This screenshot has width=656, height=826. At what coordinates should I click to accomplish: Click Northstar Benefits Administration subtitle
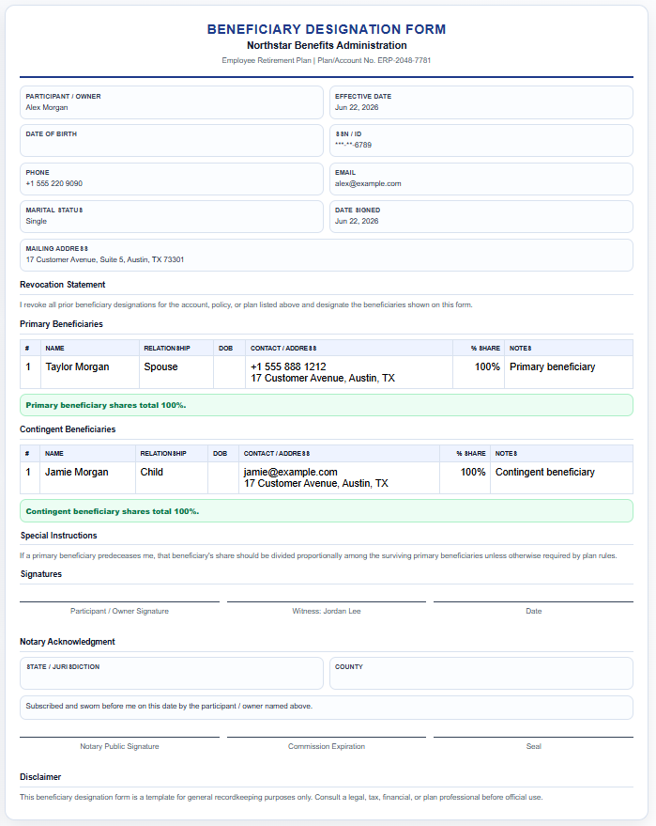(327, 45)
